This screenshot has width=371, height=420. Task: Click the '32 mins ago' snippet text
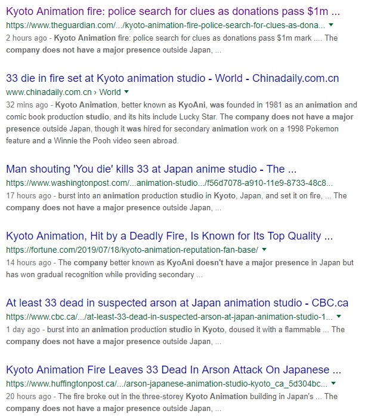27,105
